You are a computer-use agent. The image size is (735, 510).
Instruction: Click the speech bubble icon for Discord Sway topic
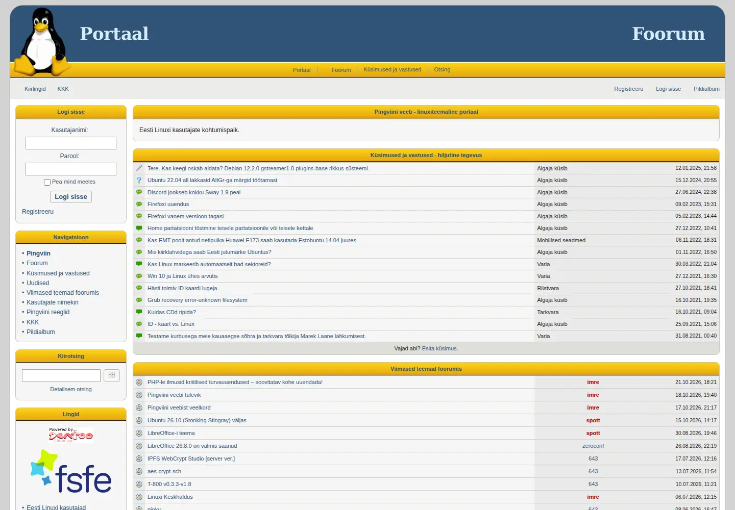click(139, 192)
